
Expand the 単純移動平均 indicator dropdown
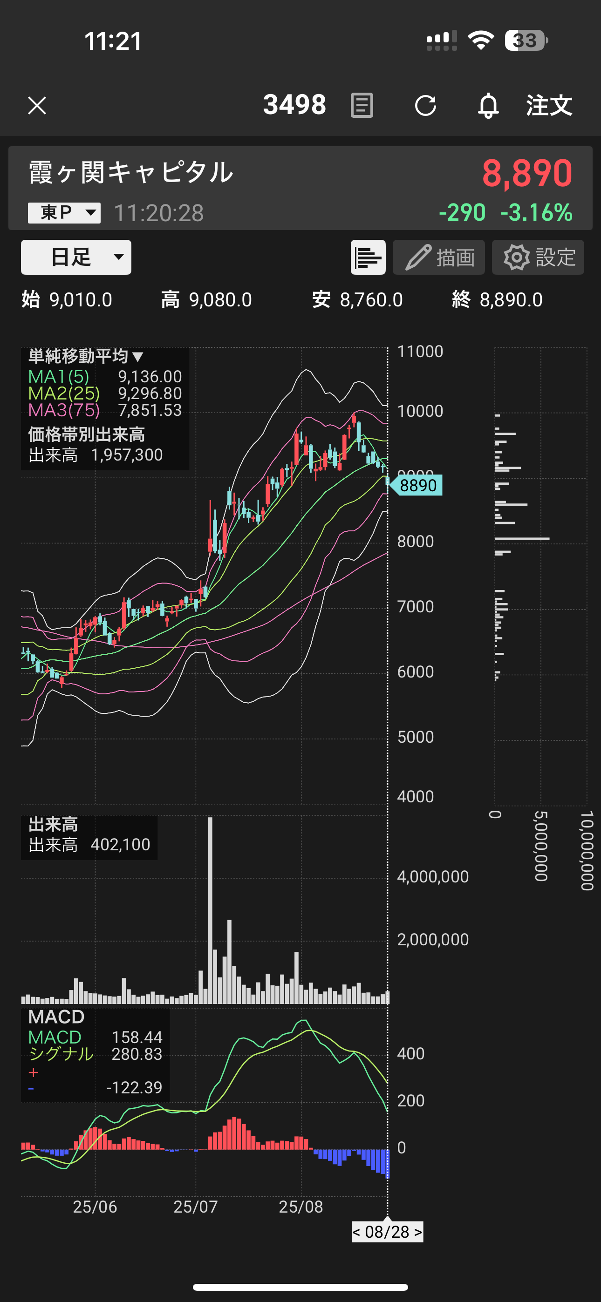coord(86,356)
